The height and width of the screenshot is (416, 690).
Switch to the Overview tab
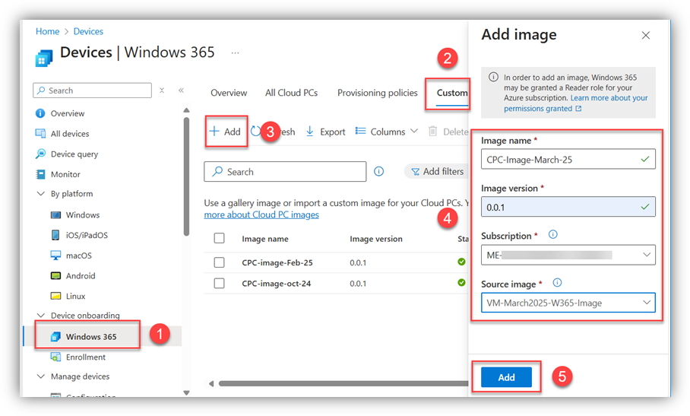(x=229, y=93)
